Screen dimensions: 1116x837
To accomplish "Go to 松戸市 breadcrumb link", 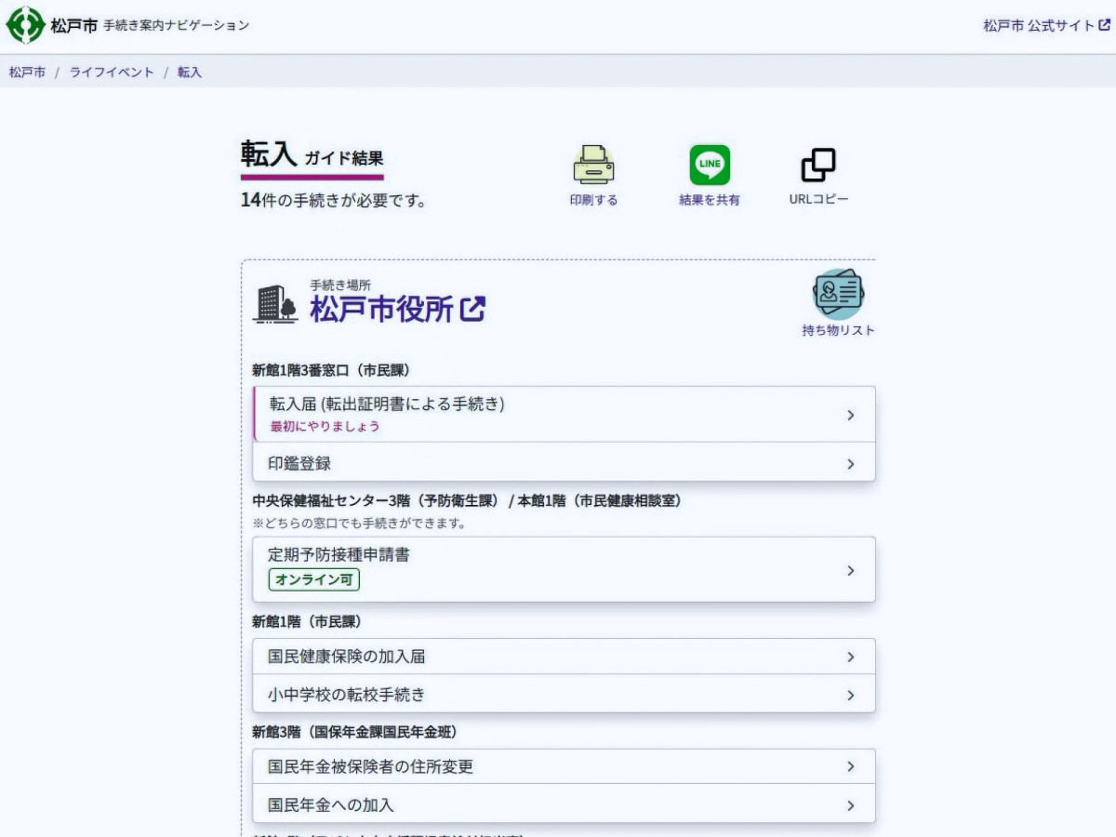I will pos(27,72).
